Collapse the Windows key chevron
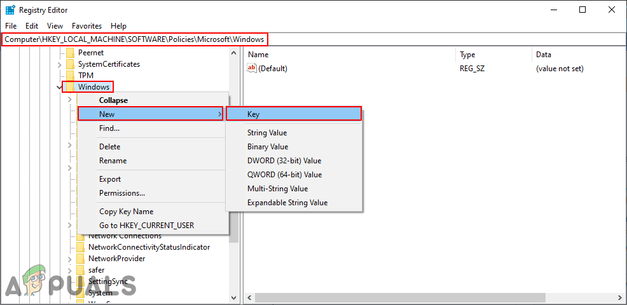Image resolution: width=627 pixels, height=305 pixels. click(x=59, y=87)
